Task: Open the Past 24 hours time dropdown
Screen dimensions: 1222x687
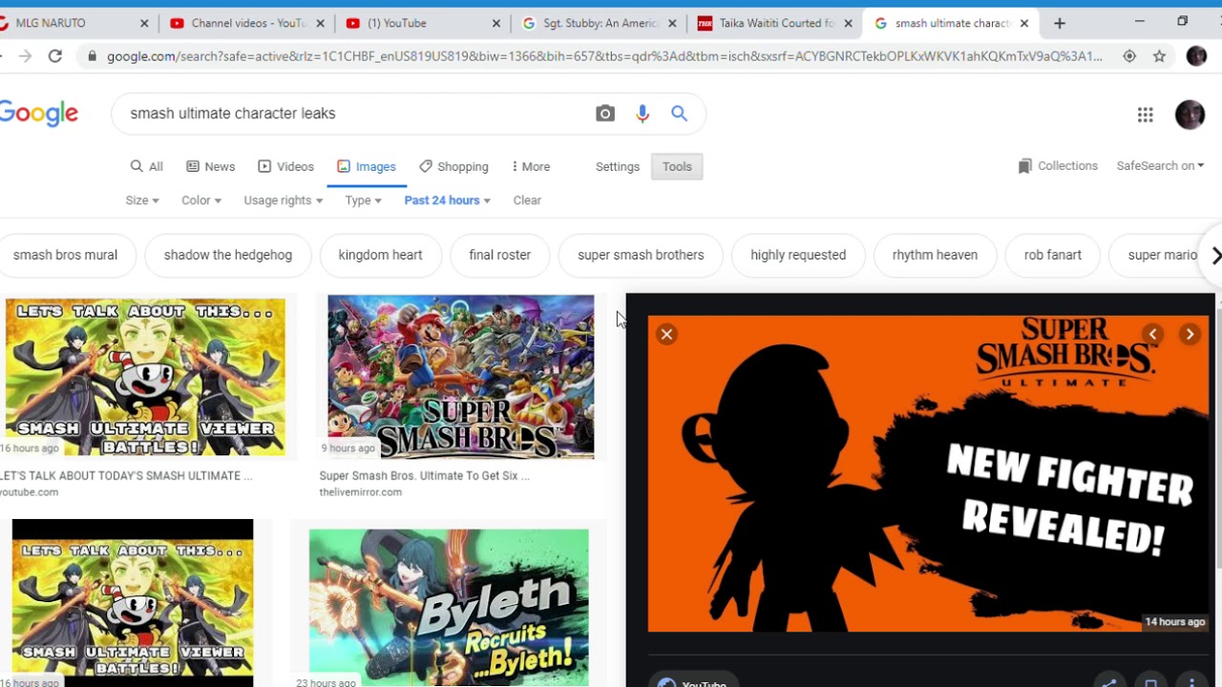Action: [x=448, y=200]
